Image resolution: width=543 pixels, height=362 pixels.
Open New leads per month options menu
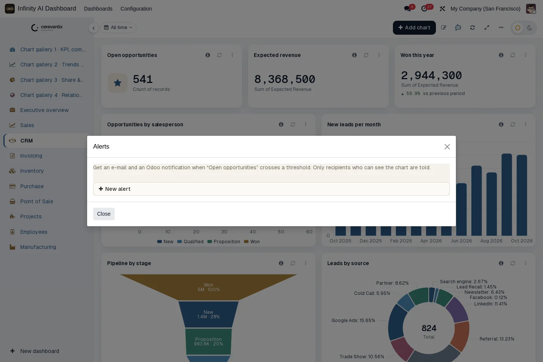[526, 124]
